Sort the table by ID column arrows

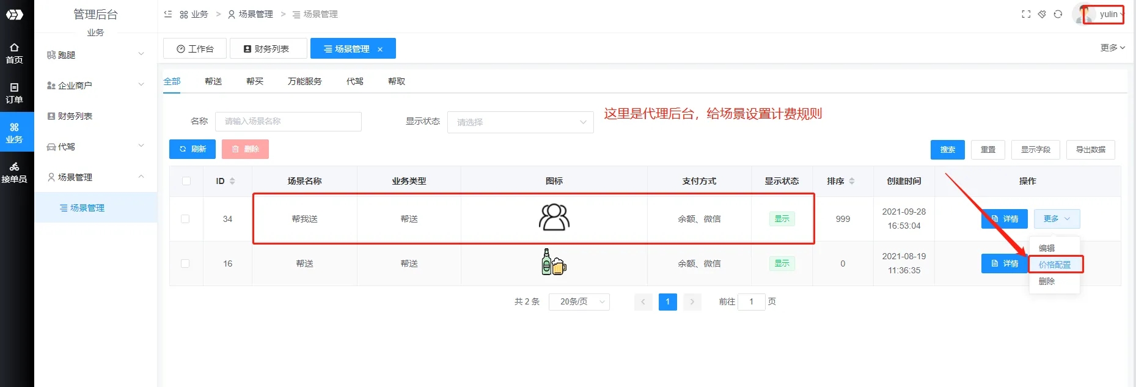click(x=232, y=181)
